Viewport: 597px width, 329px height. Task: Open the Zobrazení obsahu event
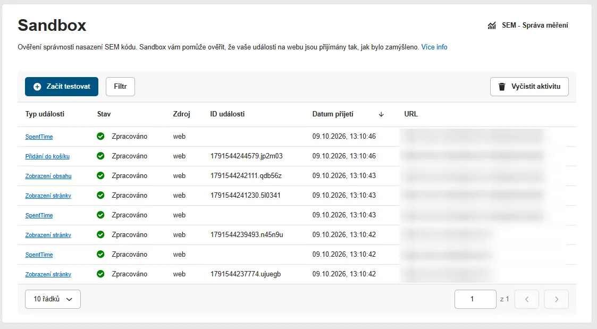(x=48, y=176)
